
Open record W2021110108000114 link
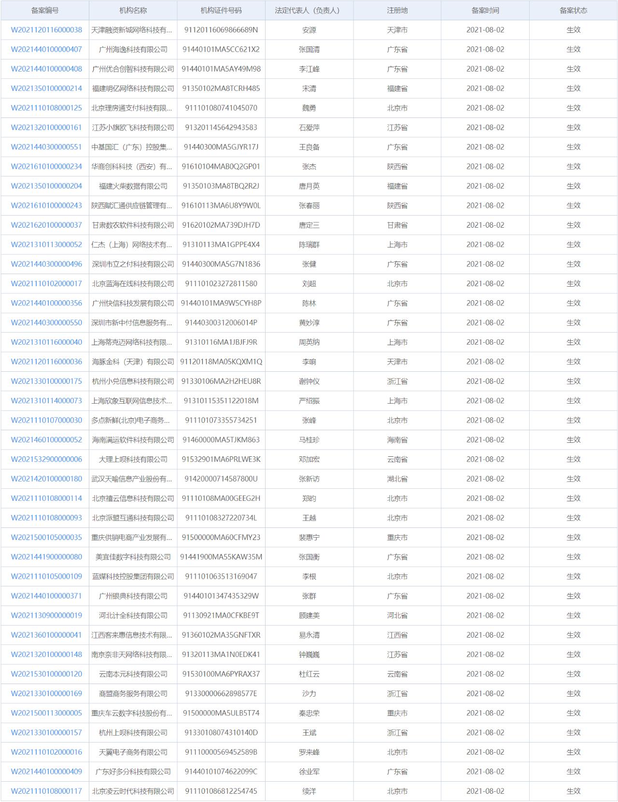tap(46, 498)
